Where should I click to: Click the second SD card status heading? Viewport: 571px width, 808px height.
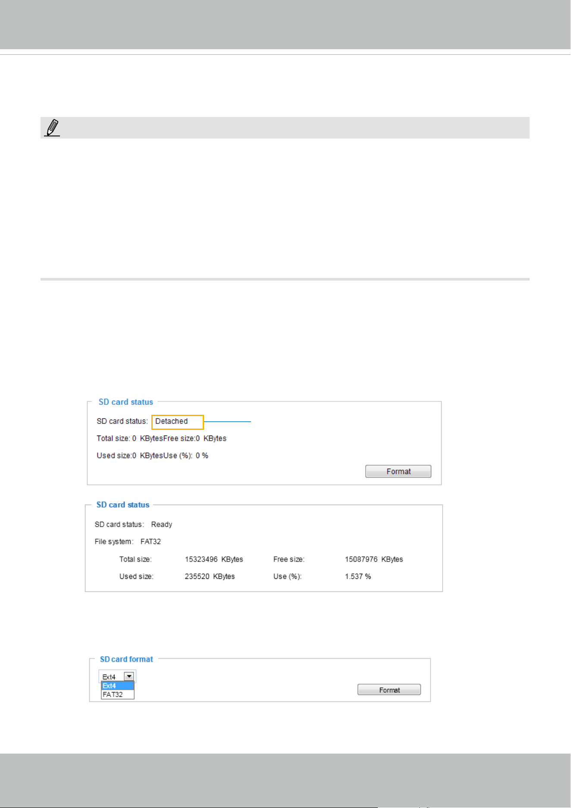[123, 505]
